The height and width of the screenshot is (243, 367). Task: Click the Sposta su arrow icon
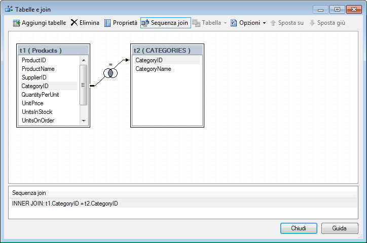tap(273, 23)
